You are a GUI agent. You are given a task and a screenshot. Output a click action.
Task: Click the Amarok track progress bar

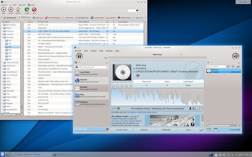point(157,58)
